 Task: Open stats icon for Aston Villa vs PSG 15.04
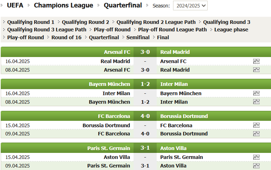point(256,157)
